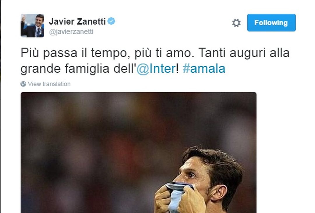
Task: Click the Javier Zanetti display name
Action: point(77,21)
